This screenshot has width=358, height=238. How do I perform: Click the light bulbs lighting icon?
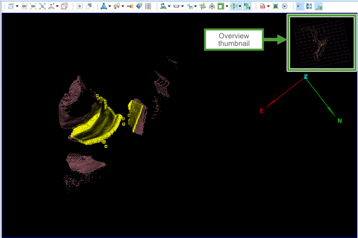[117, 6]
